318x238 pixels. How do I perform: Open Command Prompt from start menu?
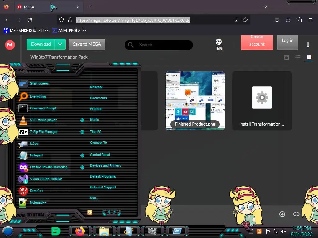coord(37,108)
